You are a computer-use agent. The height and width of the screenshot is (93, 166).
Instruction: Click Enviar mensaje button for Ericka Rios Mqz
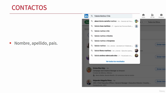[160, 69]
